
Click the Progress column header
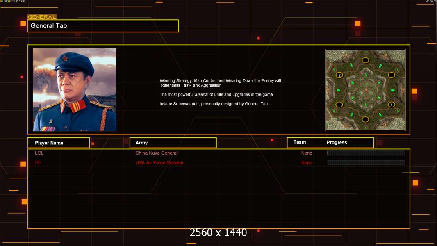point(337,142)
